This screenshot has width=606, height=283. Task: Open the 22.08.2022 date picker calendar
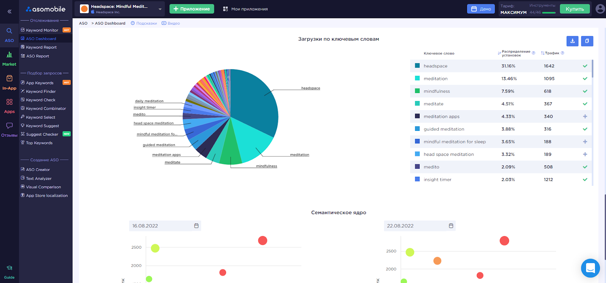[451, 226]
